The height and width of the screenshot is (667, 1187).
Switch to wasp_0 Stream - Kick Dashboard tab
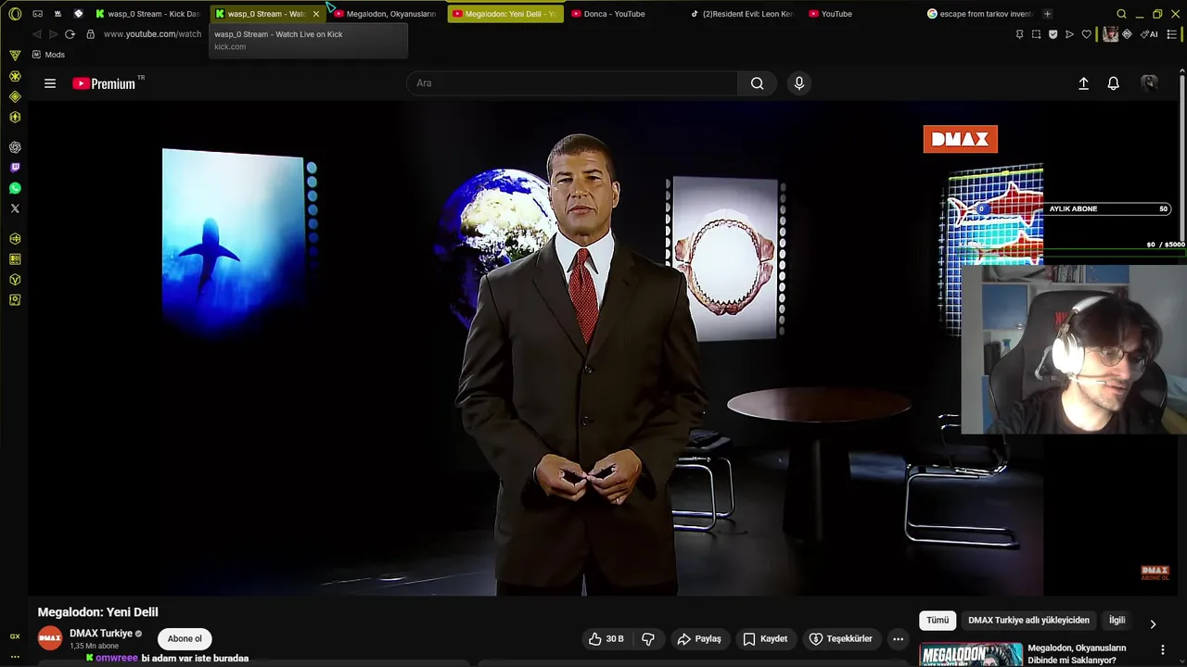147,14
